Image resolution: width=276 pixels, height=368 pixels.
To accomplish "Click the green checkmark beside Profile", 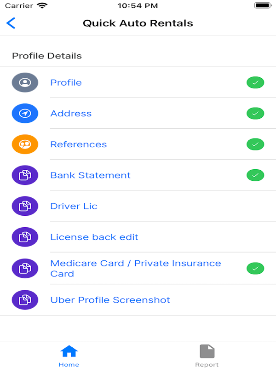I will [x=255, y=83].
